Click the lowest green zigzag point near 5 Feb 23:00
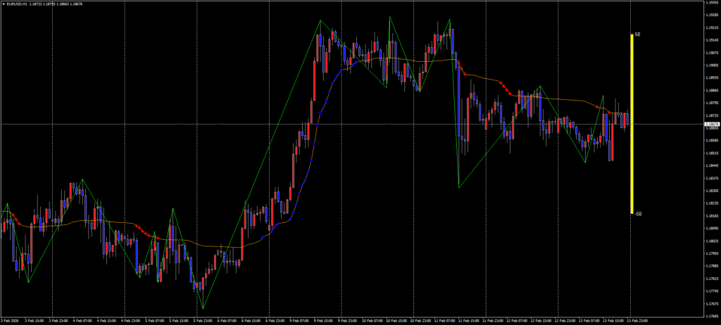This screenshot has width=721, height=325. click(x=203, y=308)
